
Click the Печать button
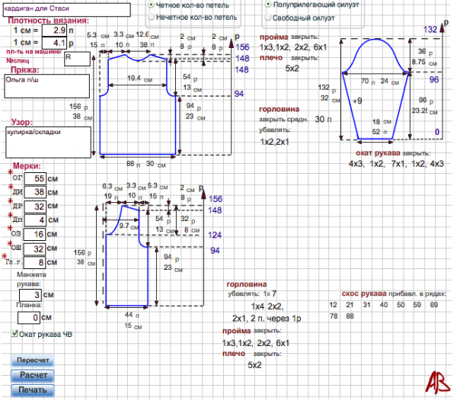pos(33,390)
